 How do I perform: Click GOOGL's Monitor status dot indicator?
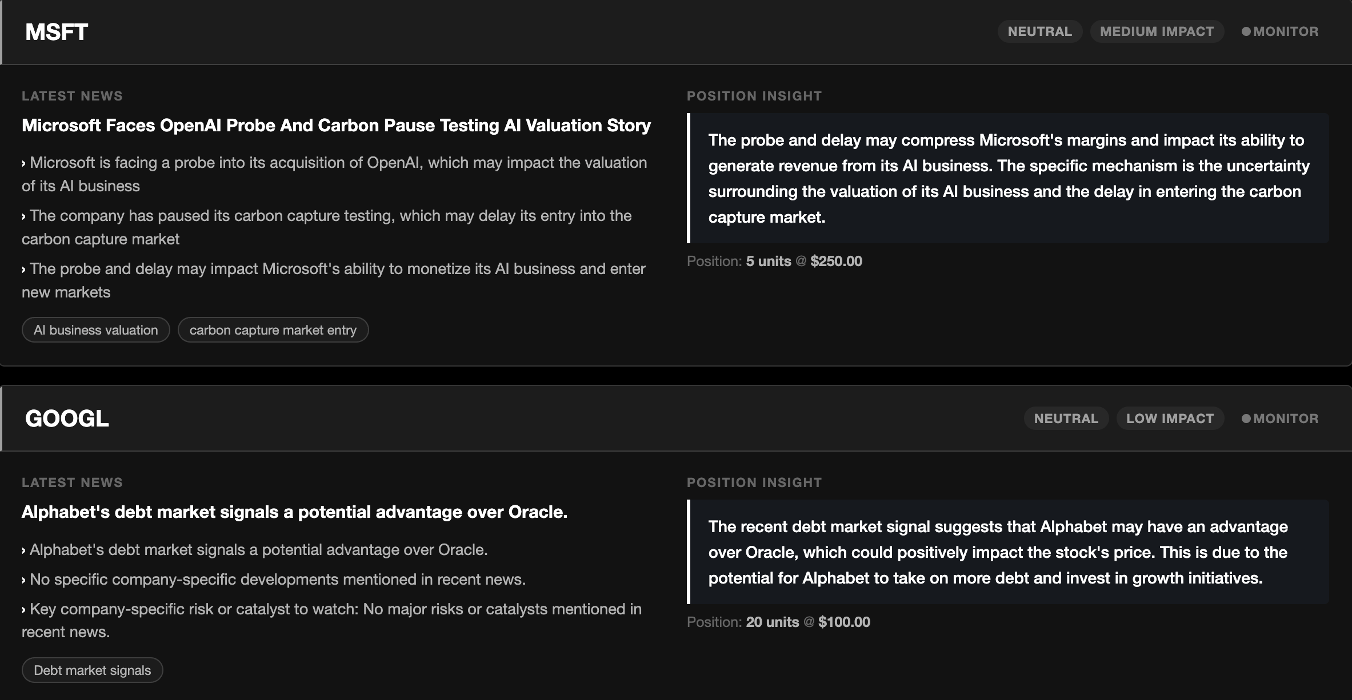coord(1246,419)
